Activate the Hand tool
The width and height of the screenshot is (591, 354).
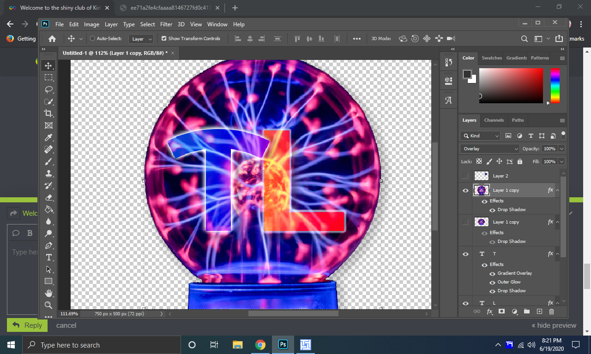(48, 293)
